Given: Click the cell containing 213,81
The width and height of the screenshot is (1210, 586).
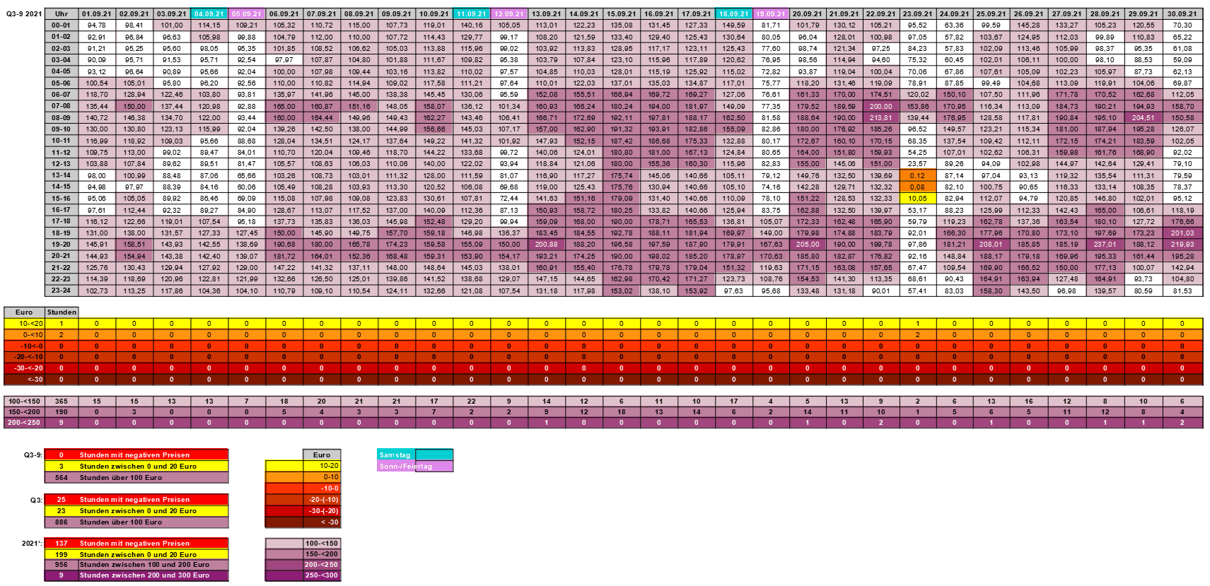Looking at the screenshot, I should coord(880,118).
